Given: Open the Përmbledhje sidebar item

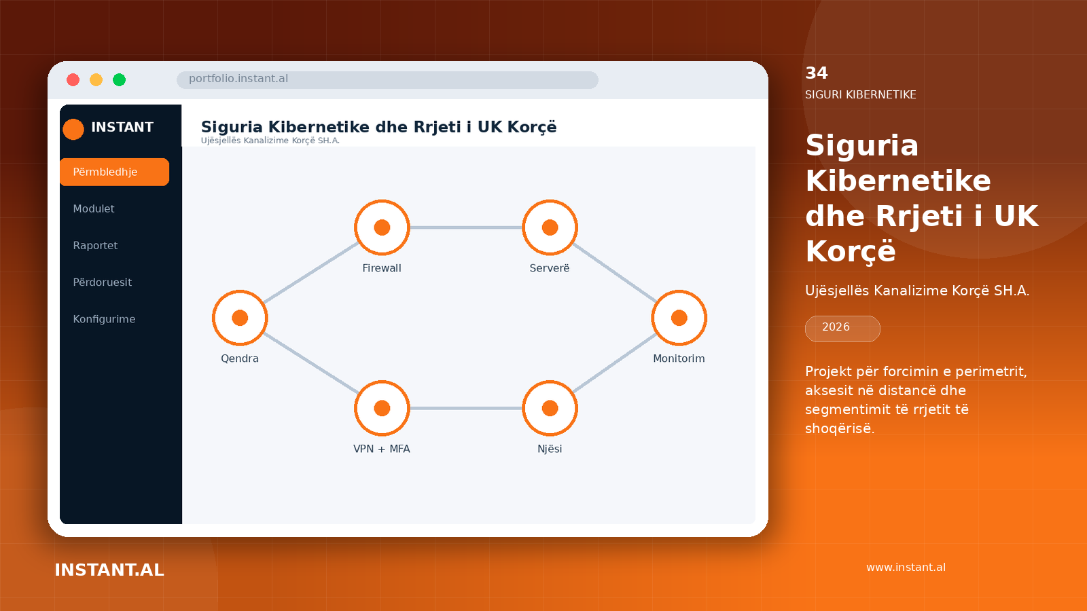Looking at the screenshot, I should click(x=114, y=172).
